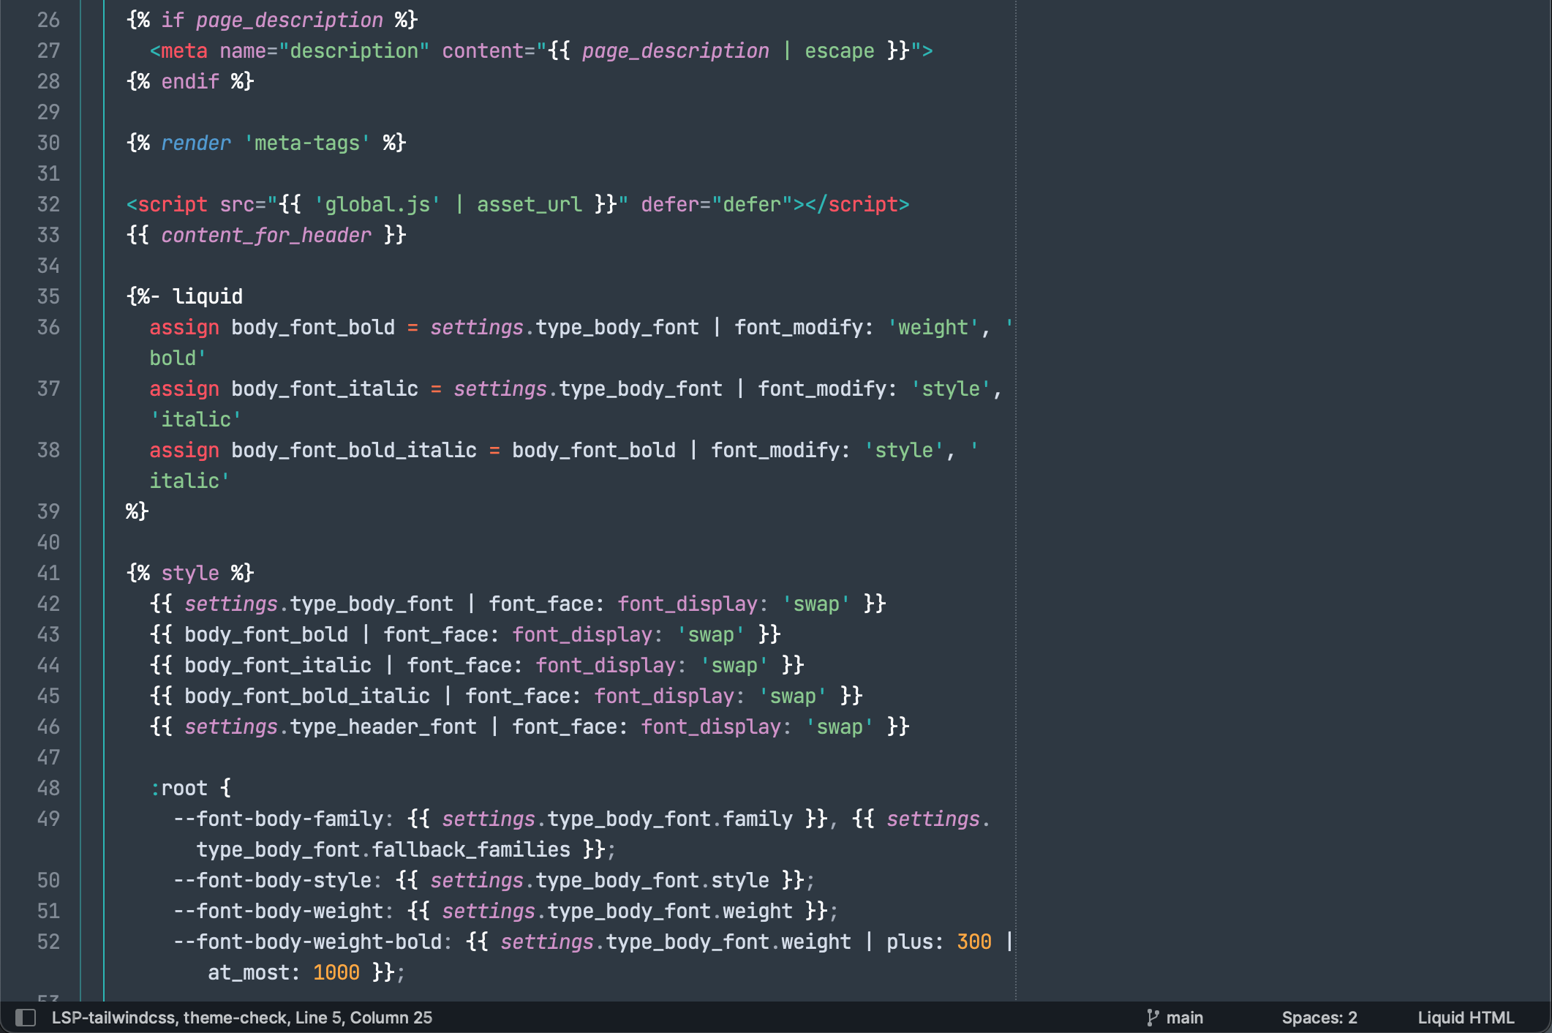Click the 'global.js' string on line 32

coord(377,204)
